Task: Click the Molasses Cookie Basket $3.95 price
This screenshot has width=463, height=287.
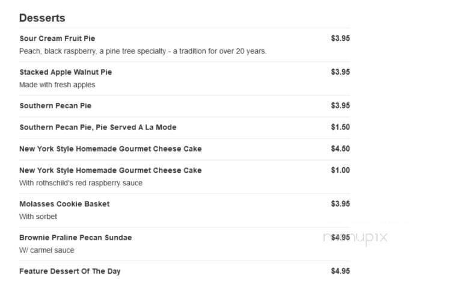Action: click(x=340, y=204)
